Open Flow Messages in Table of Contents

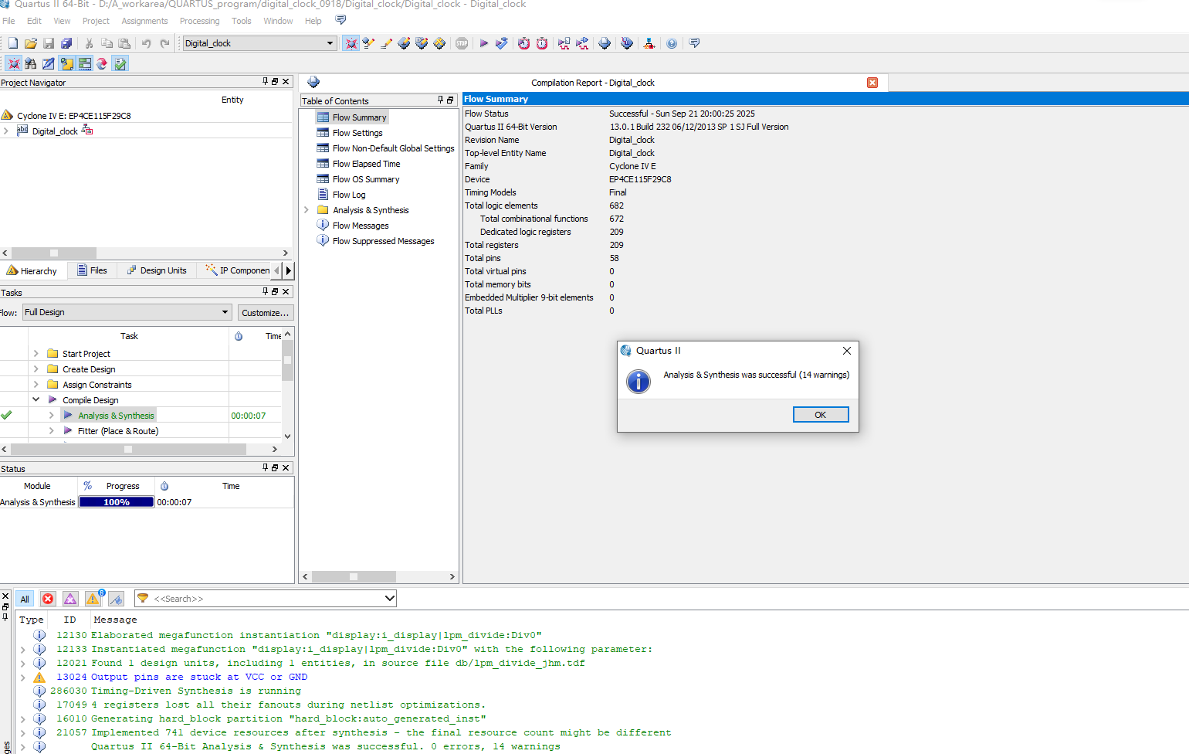tap(361, 226)
